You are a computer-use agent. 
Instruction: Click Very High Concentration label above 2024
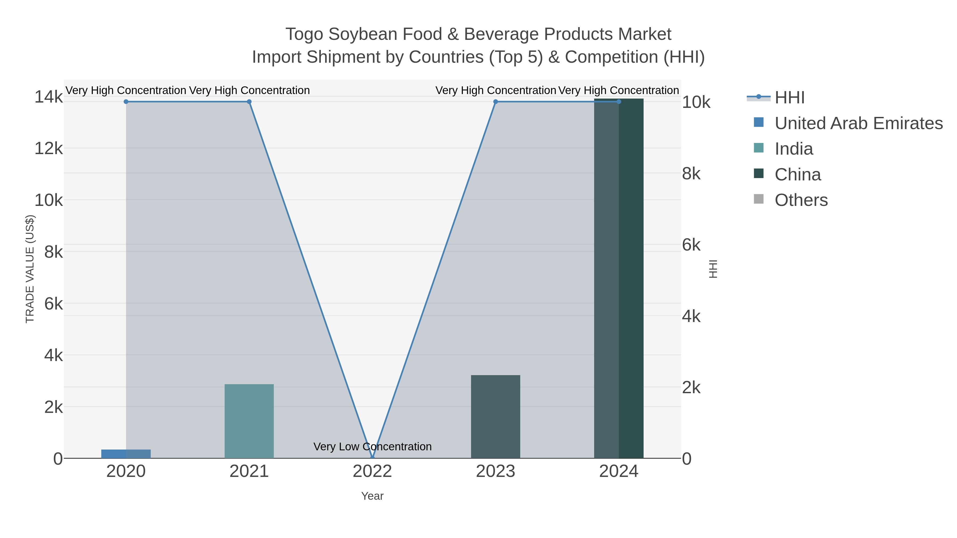pyautogui.click(x=619, y=90)
